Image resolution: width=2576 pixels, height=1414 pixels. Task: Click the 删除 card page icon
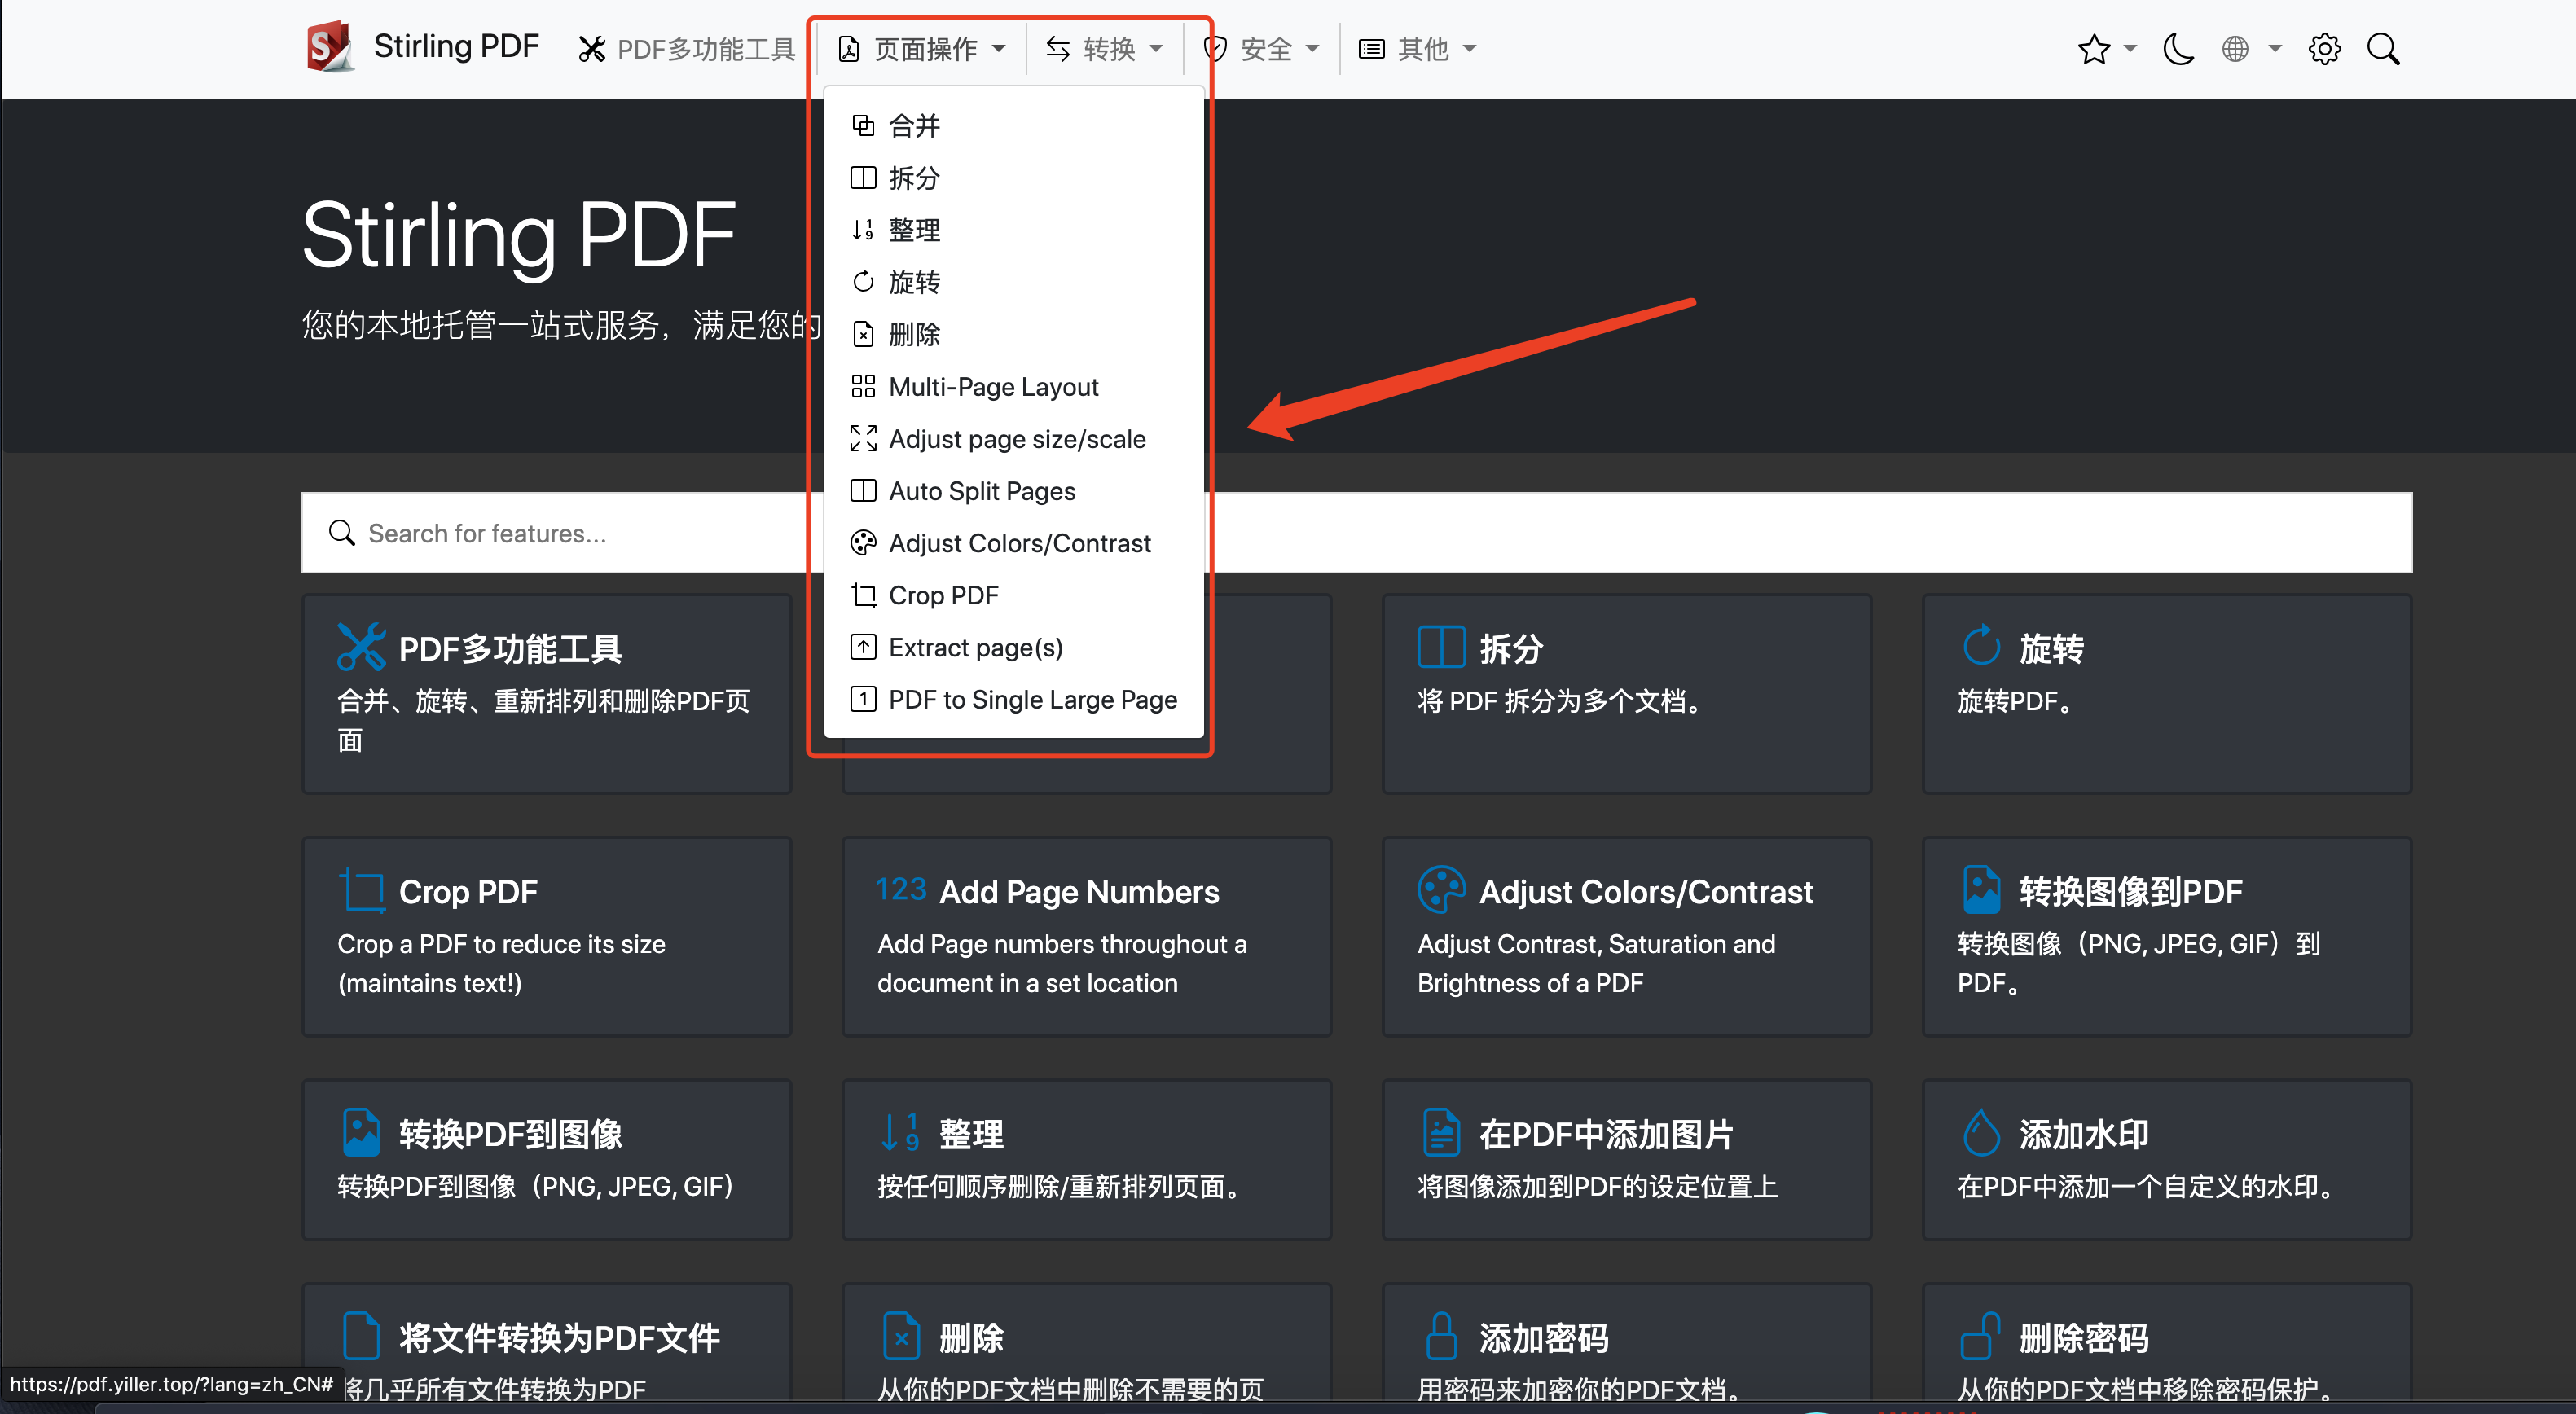[x=900, y=1336]
